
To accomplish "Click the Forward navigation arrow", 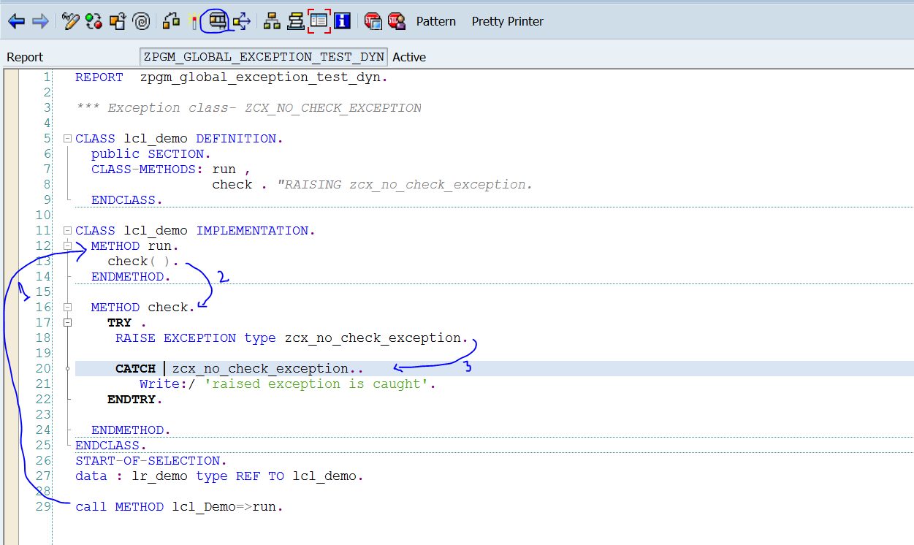I will [x=40, y=20].
